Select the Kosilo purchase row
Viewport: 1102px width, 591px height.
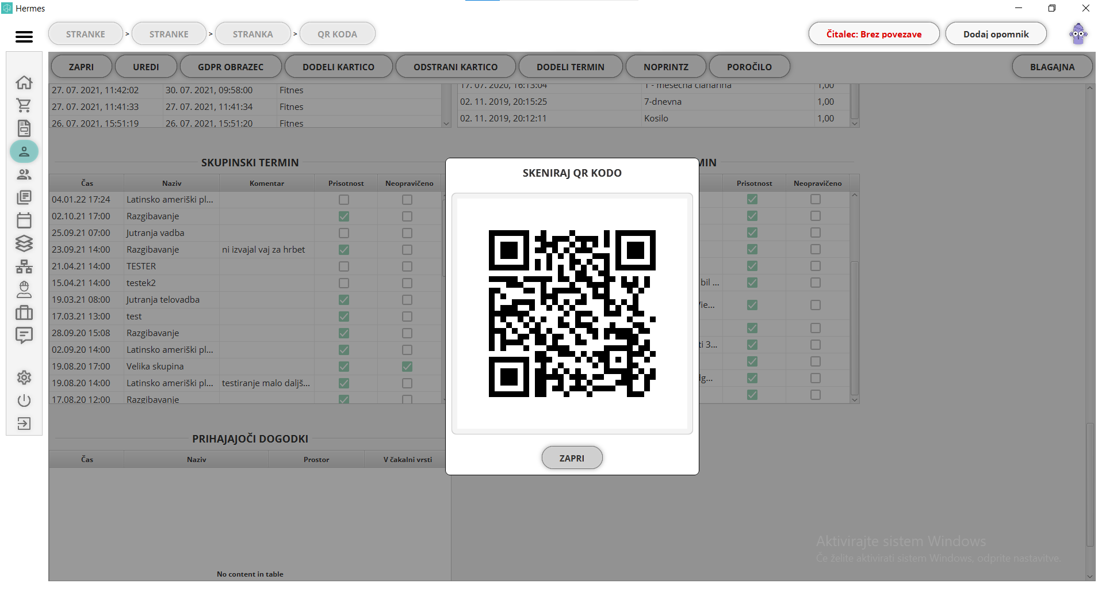654,119
